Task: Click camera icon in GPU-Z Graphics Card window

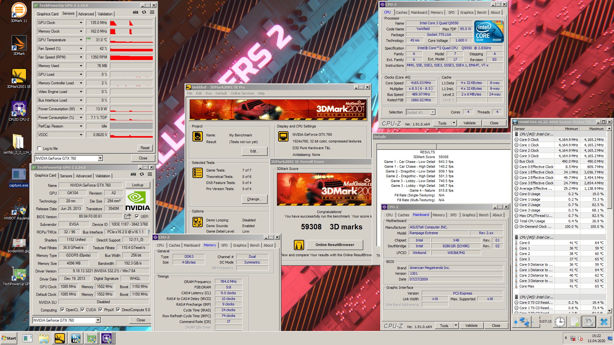Action: pos(133,174)
